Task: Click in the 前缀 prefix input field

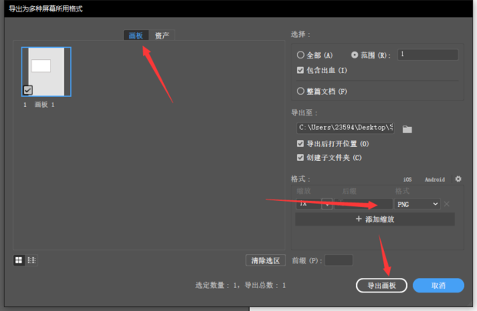Action: [339, 260]
